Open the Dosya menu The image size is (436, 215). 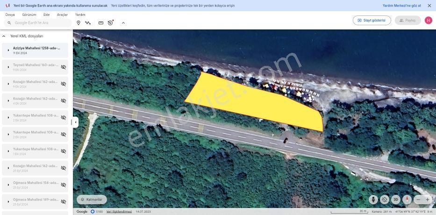point(10,15)
